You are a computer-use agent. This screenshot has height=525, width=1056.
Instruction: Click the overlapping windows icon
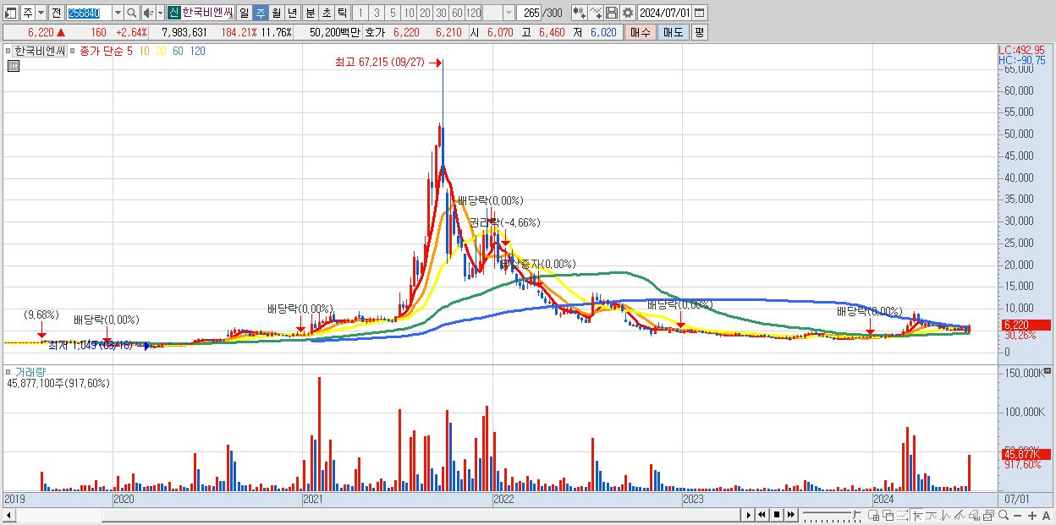pyautogui.click(x=888, y=515)
